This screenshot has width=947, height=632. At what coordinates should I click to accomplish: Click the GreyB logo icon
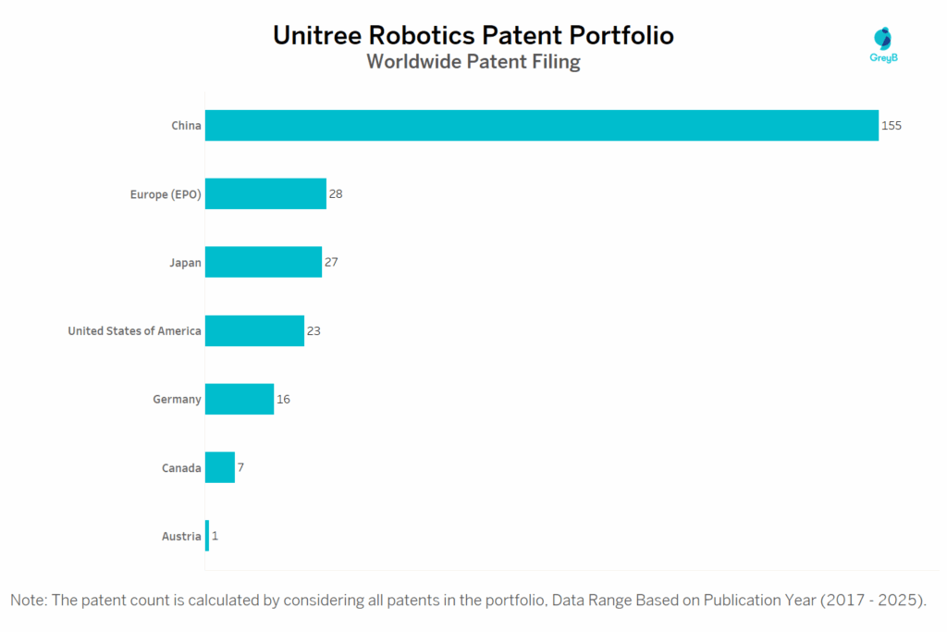click(884, 40)
